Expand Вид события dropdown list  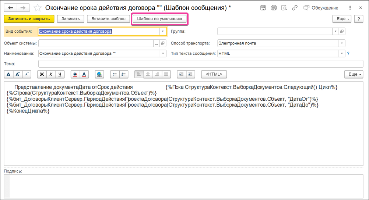click(163, 31)
